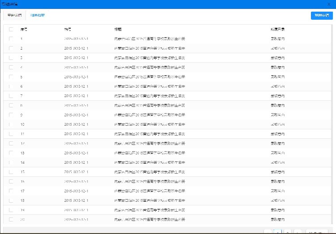Click the 标题 column header
This screenshot has height=234, width=336.
tap(118, 30)
